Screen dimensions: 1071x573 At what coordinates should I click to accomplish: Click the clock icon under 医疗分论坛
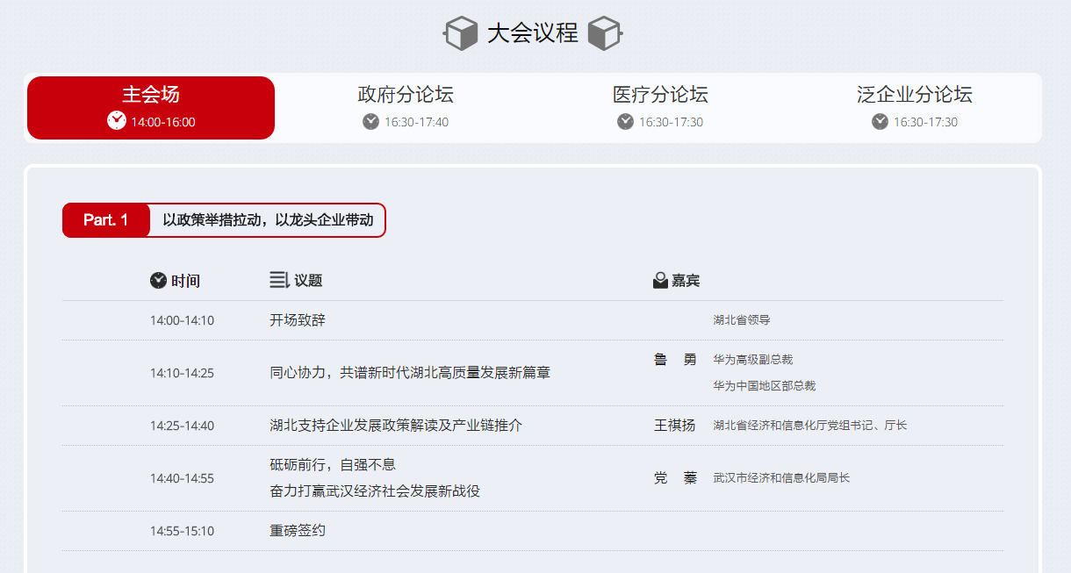pos(625,121)
